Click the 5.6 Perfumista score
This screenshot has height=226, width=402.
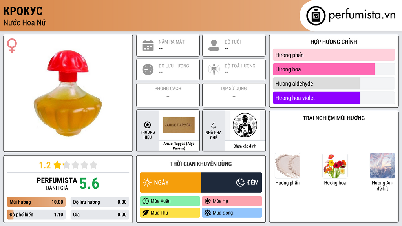(89, 184)
